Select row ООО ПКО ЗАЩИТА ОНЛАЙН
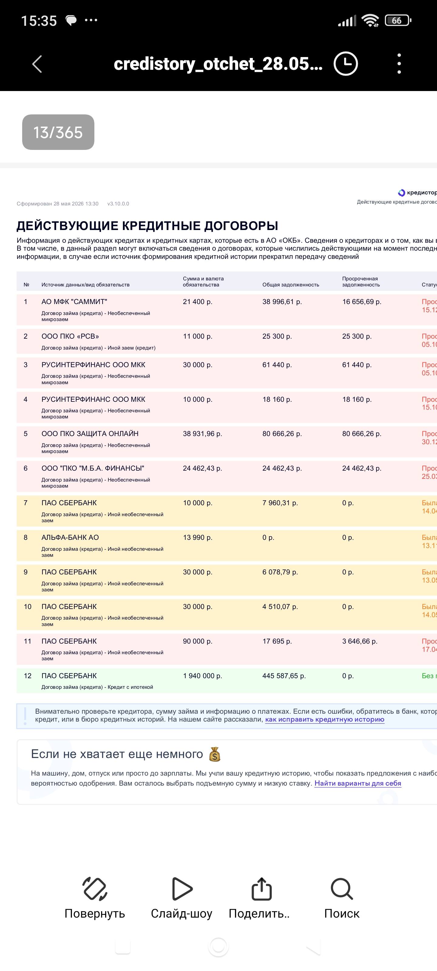The height and width of the screenshot is (971, 437). coord(227,442)
